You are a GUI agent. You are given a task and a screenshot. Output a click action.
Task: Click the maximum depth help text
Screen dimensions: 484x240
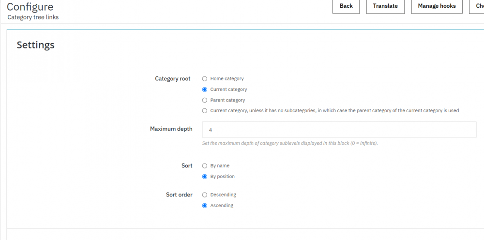coord(289,143)
